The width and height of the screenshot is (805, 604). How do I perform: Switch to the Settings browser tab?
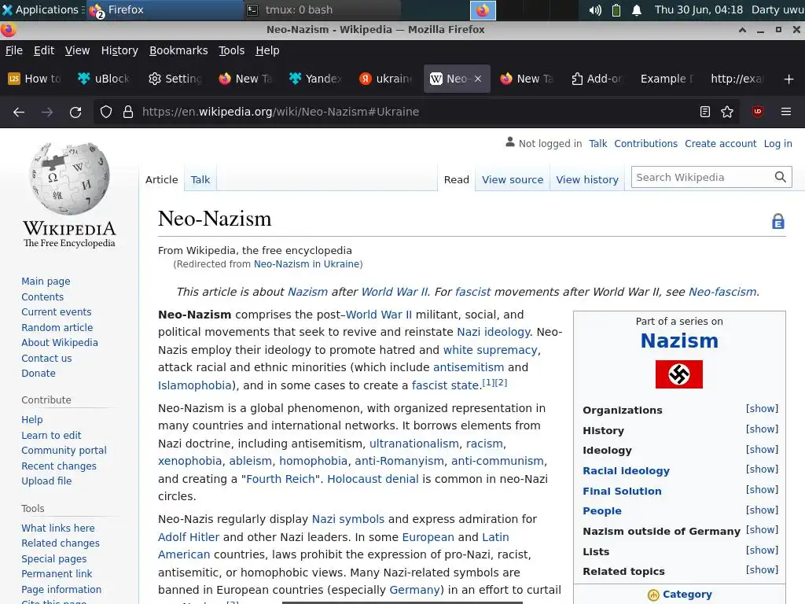pos(175,79)
